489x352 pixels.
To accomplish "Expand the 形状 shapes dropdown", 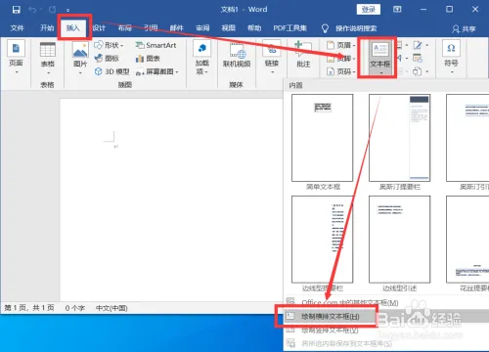I will (x=110, y=45).
